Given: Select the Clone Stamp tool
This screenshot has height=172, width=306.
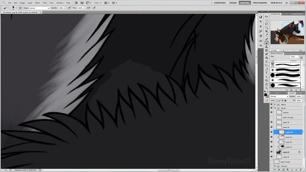Looking at the screenshot, I should pos(267,47).
